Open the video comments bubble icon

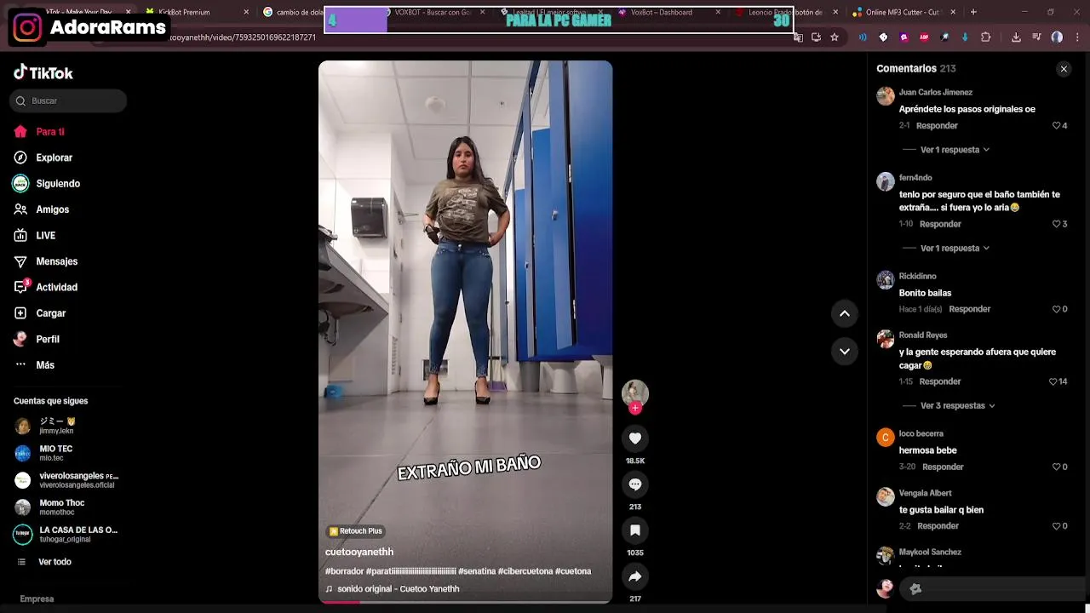click(635, 484)
